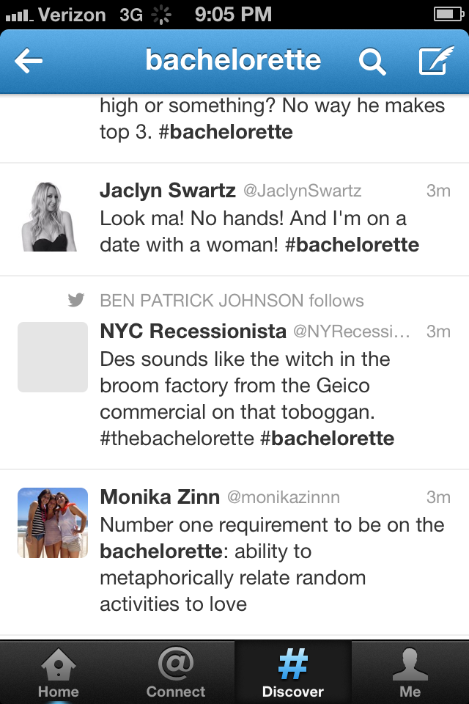Screen dimensions: 469x704
Task: Tap the compose tweet icon
Action: [x=435, y=62]
